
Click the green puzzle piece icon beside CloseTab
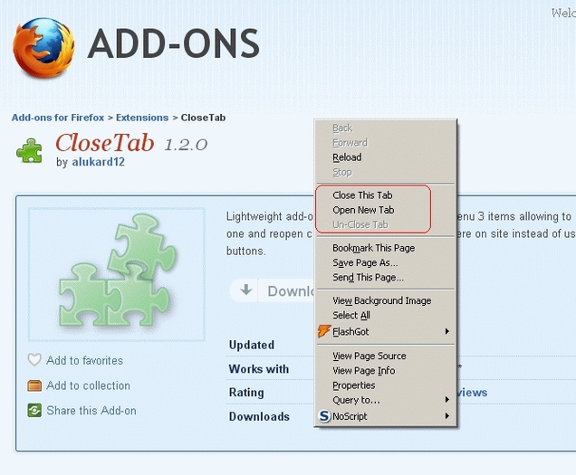click(29, 150)
